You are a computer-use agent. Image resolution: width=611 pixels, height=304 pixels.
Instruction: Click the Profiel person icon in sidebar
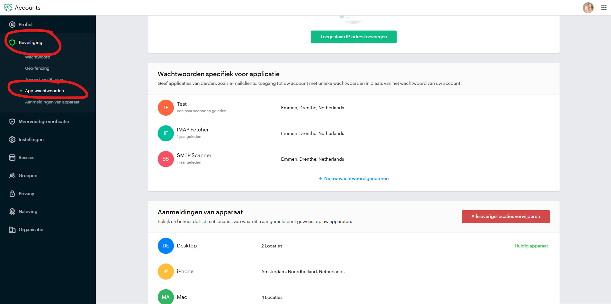12,24
